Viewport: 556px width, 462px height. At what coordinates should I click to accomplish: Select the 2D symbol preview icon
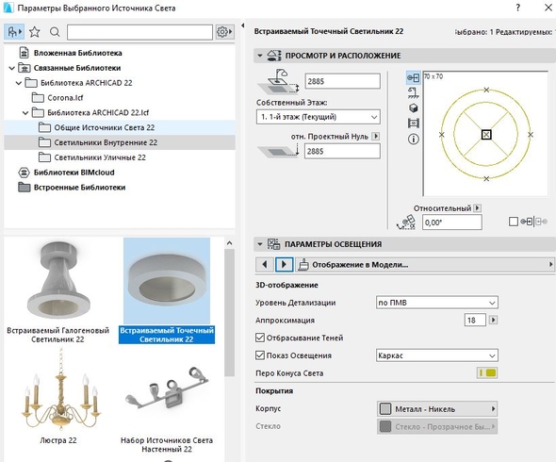pos(413,77)
